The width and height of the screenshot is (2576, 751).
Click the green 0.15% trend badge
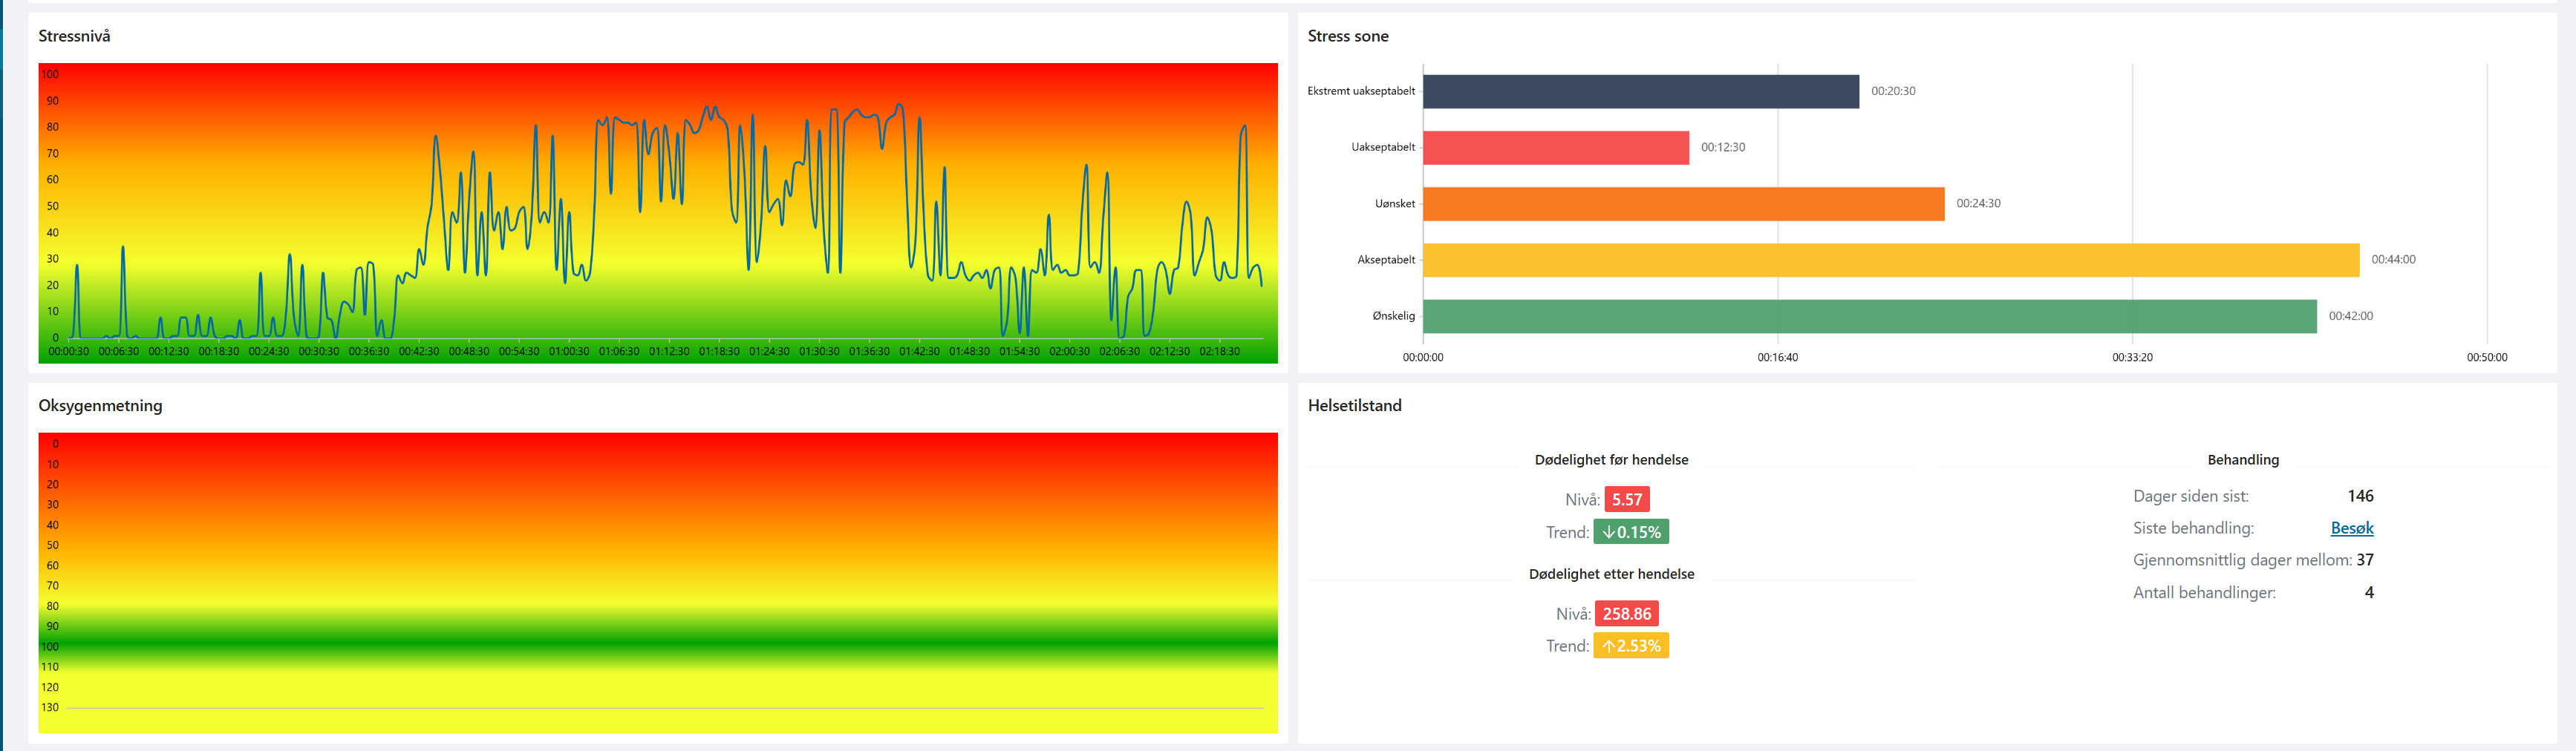(x=1630, y=532)
